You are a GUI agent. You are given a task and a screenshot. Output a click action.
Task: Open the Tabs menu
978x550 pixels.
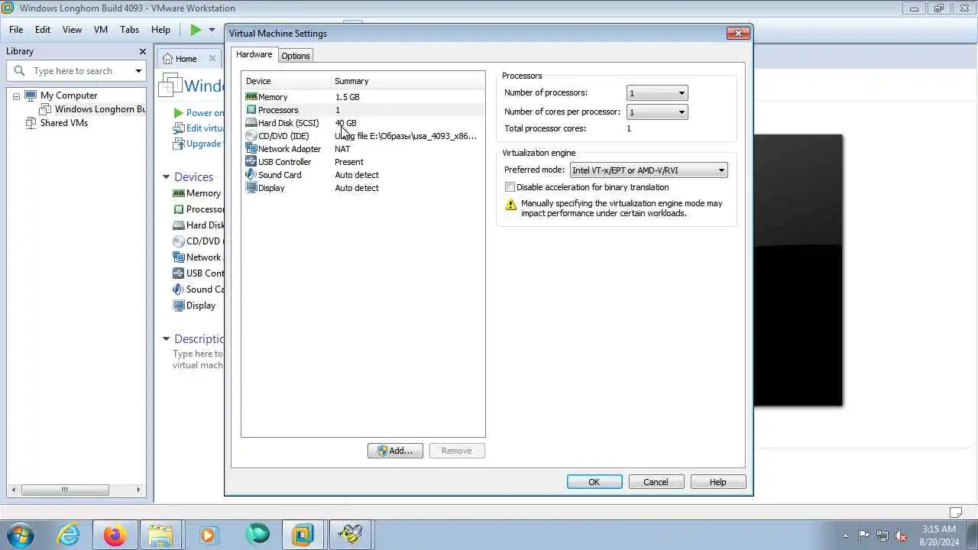coord(130,30)
